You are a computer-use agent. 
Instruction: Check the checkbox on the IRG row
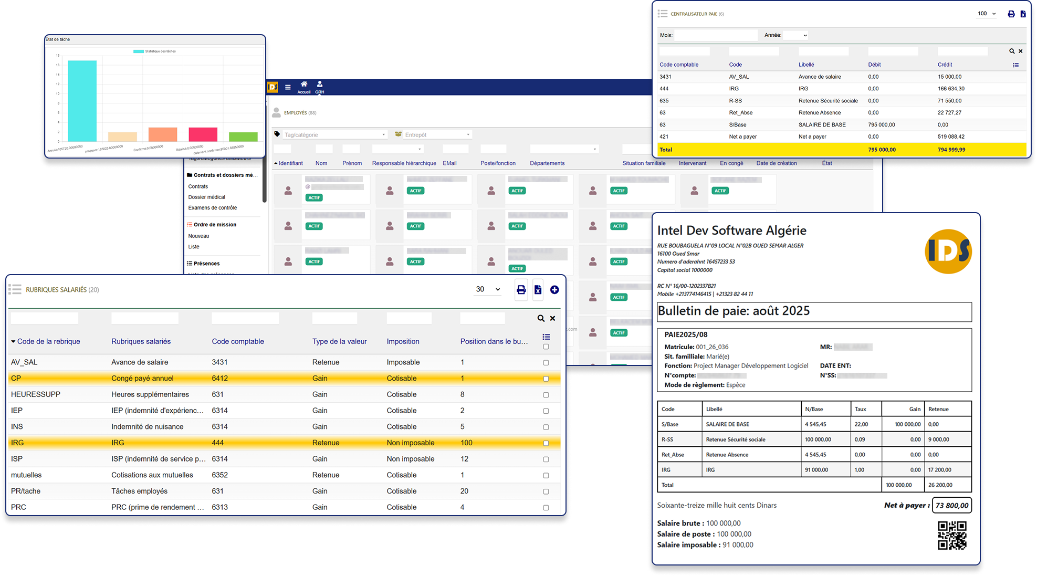coord(546,443)
